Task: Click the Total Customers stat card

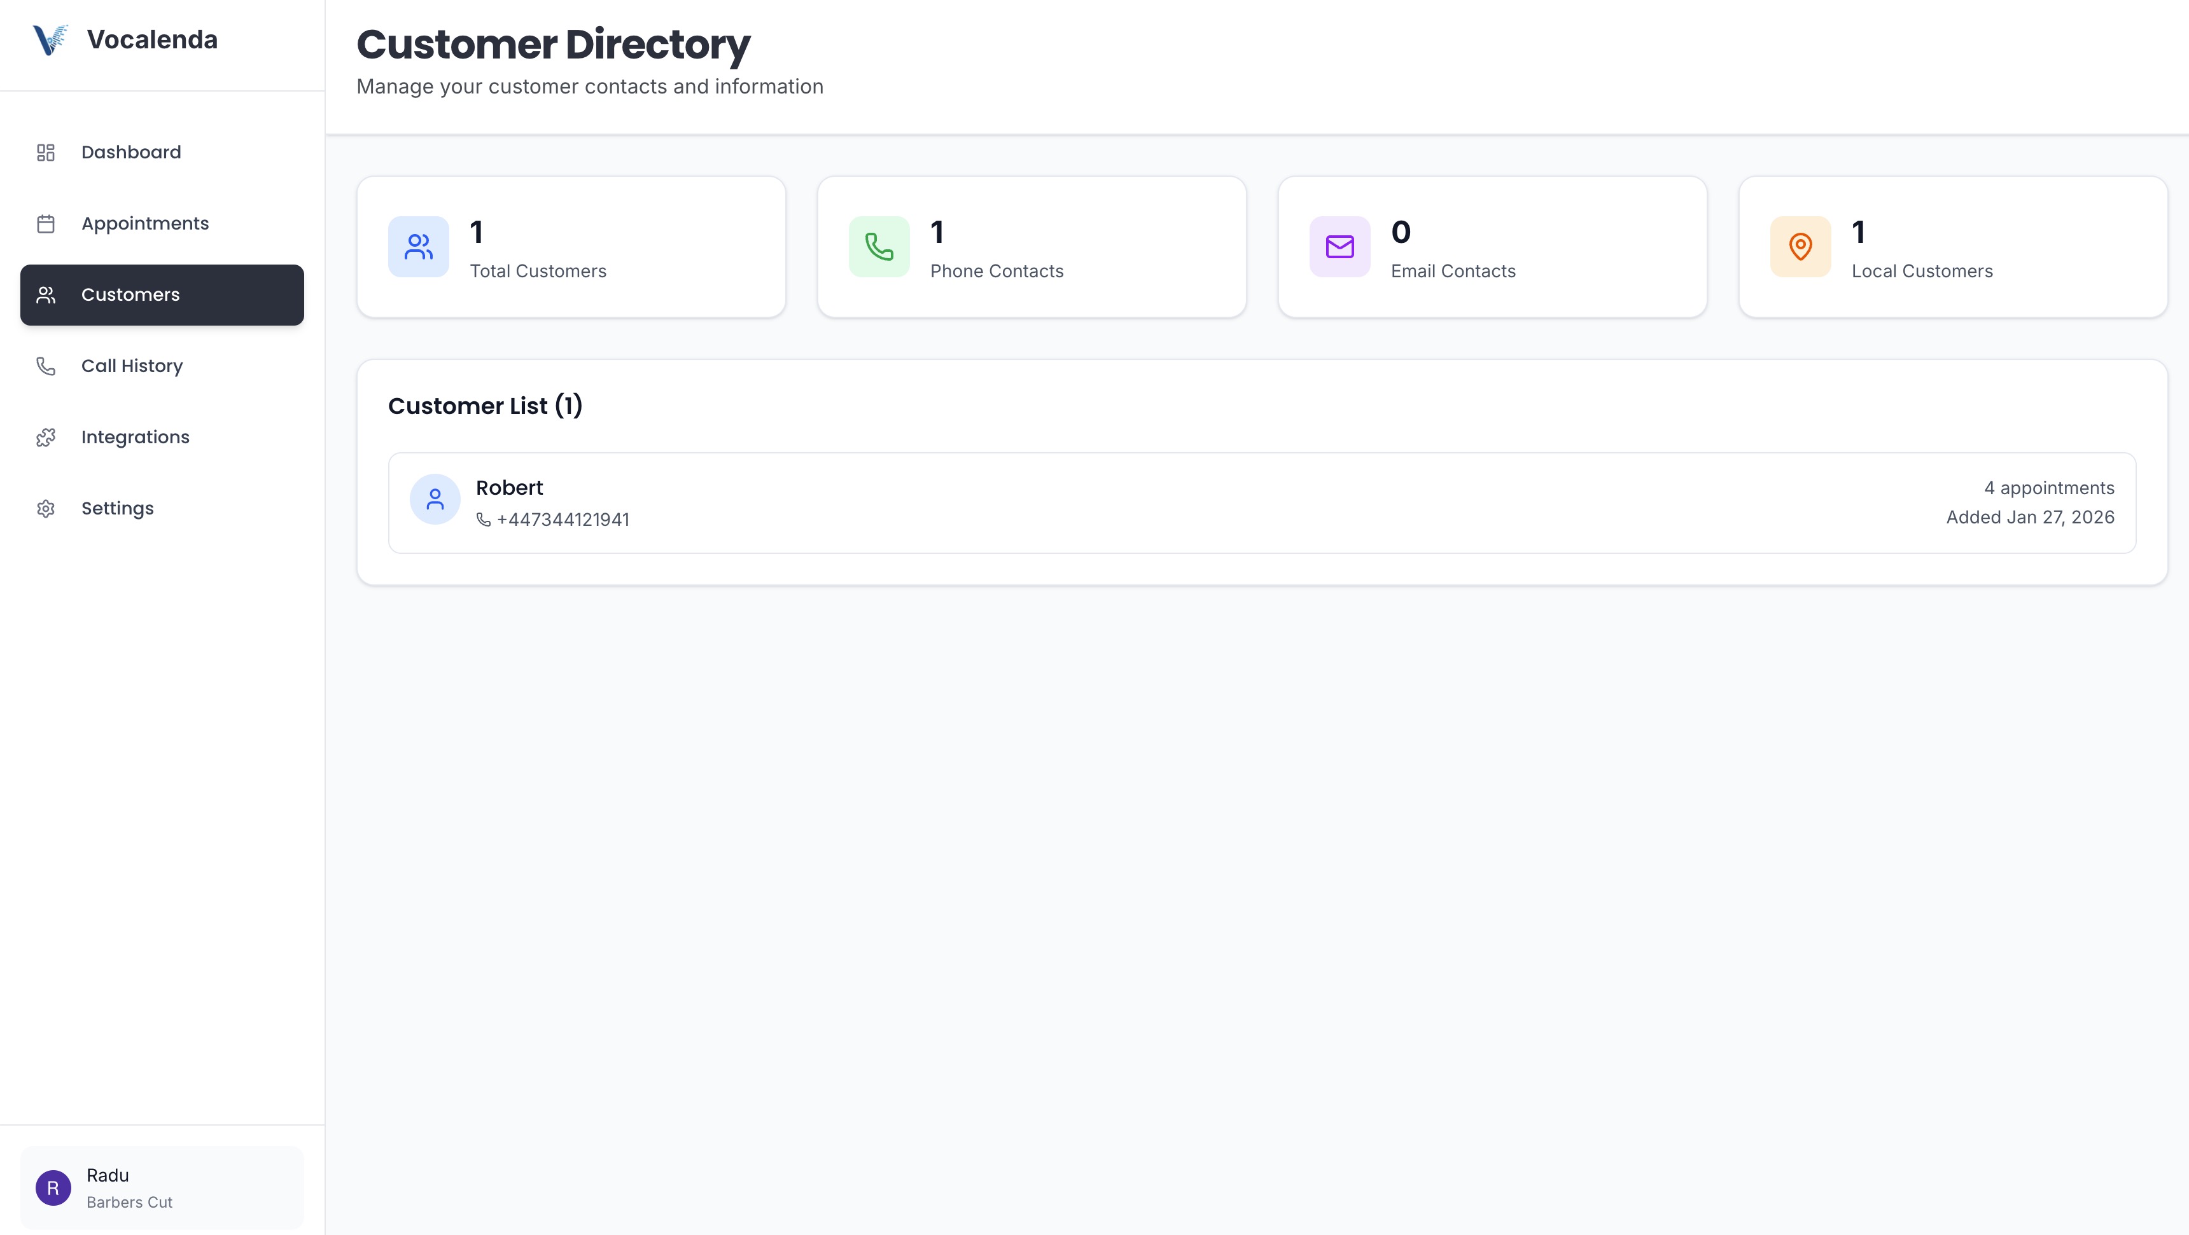Action: pyautogui.click(x=571, y=247)
